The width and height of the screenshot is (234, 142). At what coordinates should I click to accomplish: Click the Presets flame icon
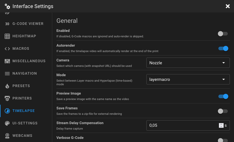click(x=7, y=86)
